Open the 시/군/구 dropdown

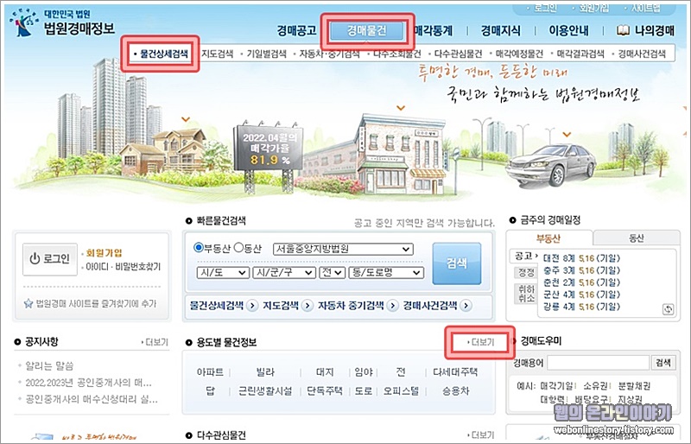[284, 272]
